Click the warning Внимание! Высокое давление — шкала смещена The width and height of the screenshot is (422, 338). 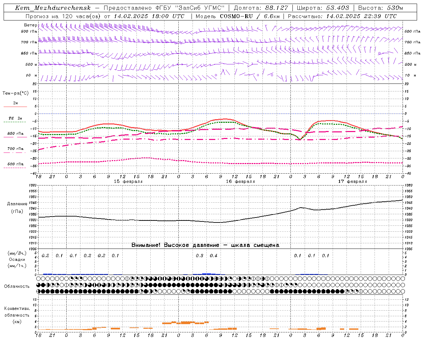[205, 245]
